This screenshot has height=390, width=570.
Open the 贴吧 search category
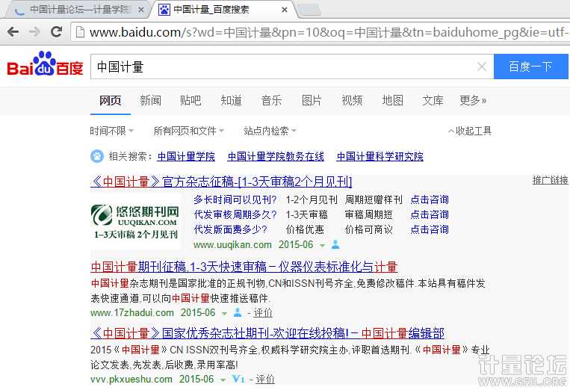coord(190,100)
